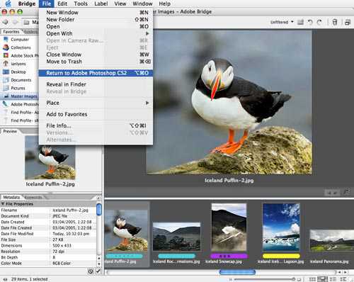Switch to versions and alternates view icon
The image size is (354, 282).
343,279
